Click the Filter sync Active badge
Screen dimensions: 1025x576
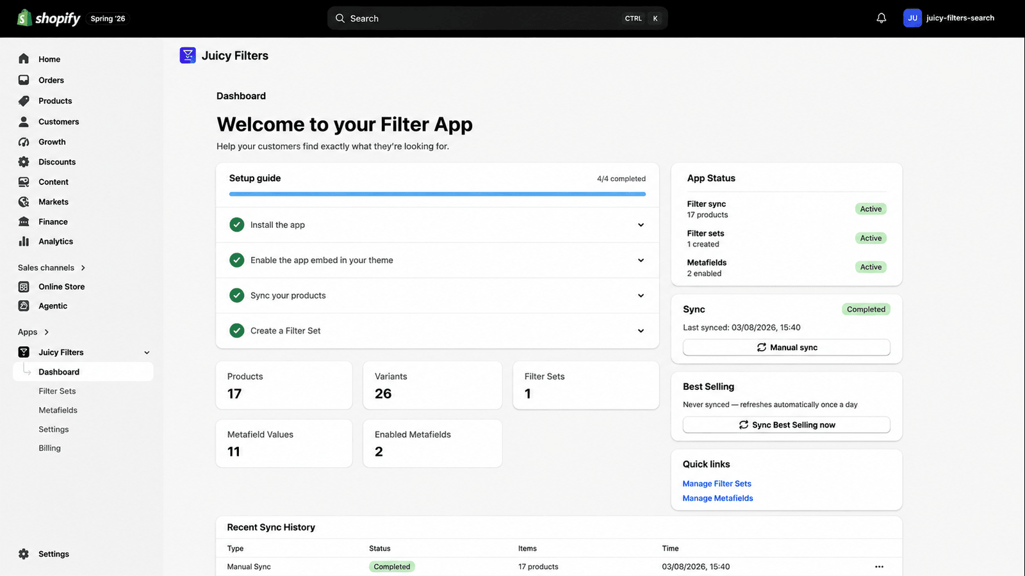coord(871,209)
